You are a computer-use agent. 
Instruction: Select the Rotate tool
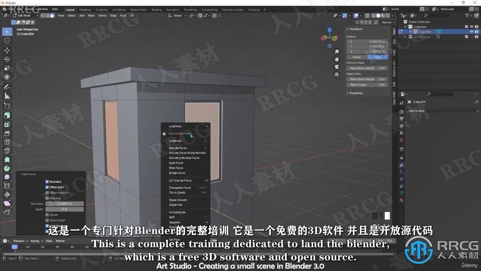(x=7, y=59)
